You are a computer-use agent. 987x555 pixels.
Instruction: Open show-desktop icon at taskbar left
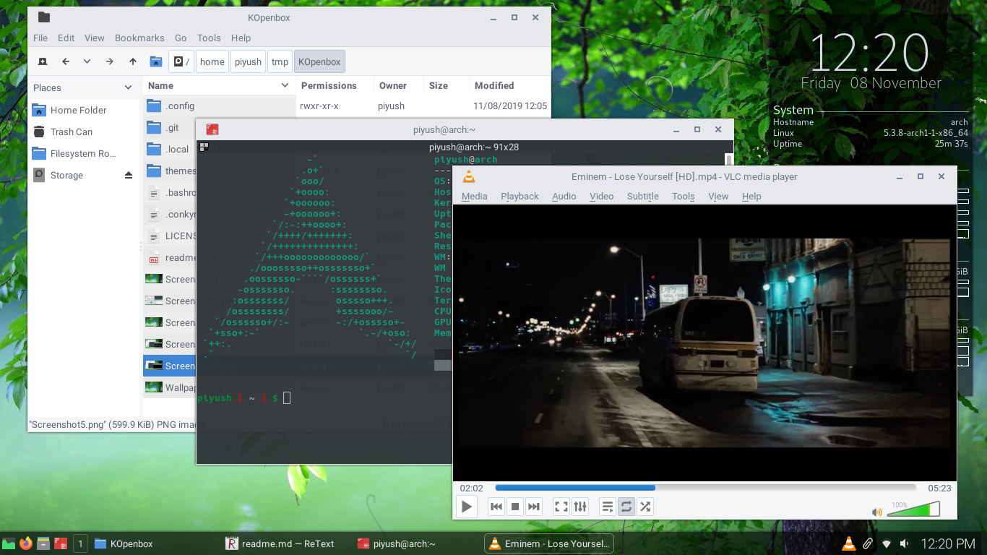click(x=9, y=543)
